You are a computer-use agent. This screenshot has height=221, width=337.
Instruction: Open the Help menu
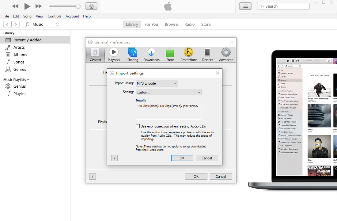tap(87, 16)
